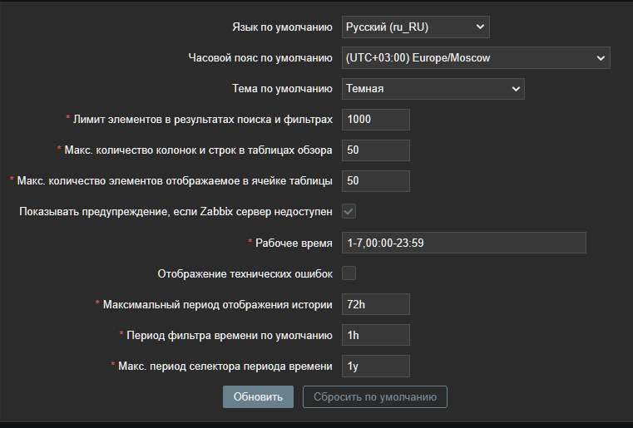
Task: Click the Тема по умолчанию label
Action: pos(282,89)
